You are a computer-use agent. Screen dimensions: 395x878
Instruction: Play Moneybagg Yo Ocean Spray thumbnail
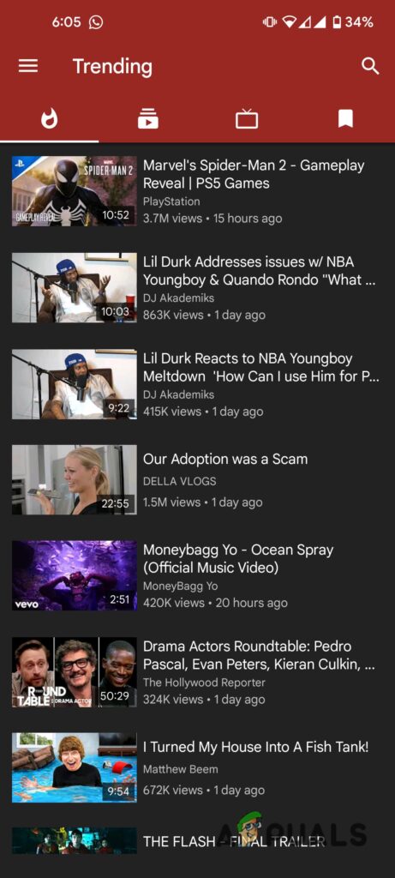pyautogui.click(x=75, y=575)
